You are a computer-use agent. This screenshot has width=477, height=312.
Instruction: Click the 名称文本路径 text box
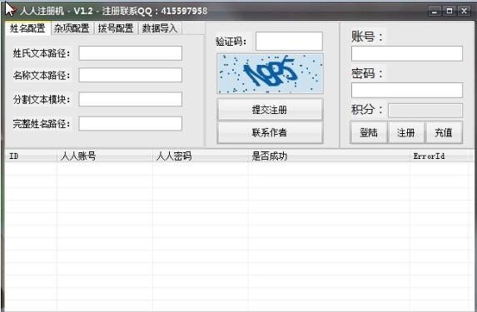point(131,75)
